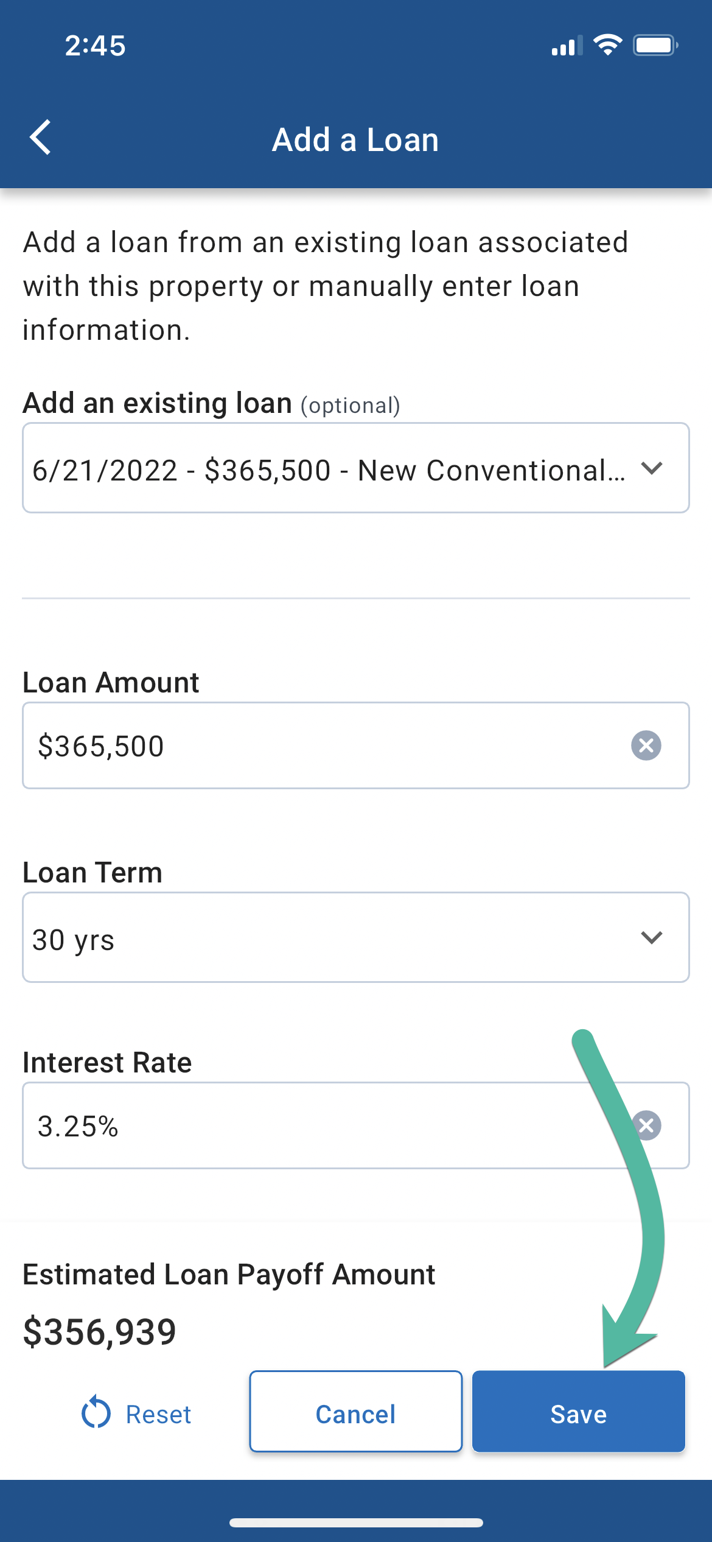
Task: Tap the existing loan dropdown chevron
Action: click(x=651, y=468)
